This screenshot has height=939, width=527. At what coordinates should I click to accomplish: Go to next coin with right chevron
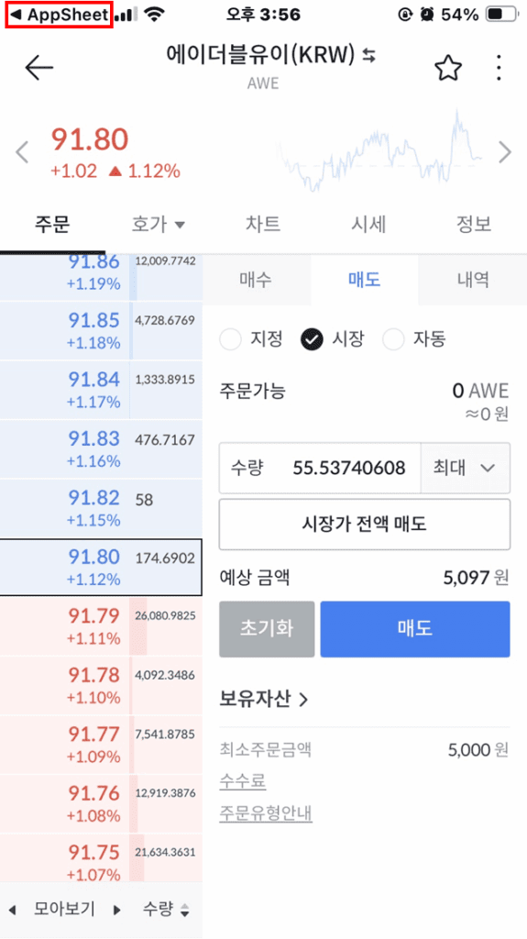[505, 152]
